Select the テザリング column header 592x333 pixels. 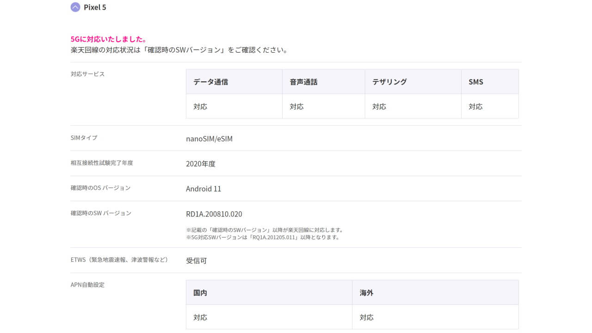point(389,82)
